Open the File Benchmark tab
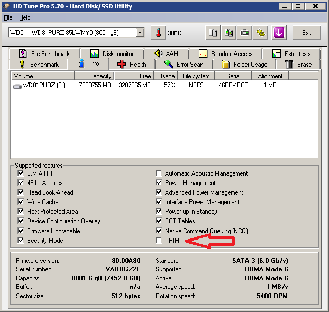 tap(44, 54)
